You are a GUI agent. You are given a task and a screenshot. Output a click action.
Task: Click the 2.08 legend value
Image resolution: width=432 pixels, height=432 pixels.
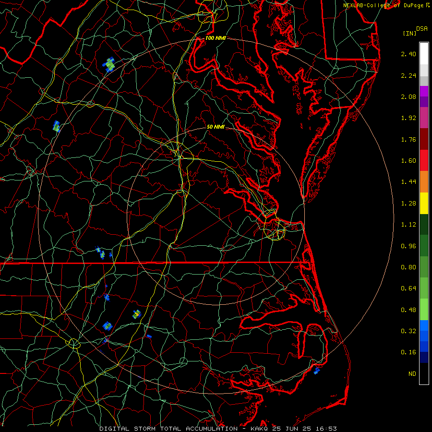tap(408, 96)
